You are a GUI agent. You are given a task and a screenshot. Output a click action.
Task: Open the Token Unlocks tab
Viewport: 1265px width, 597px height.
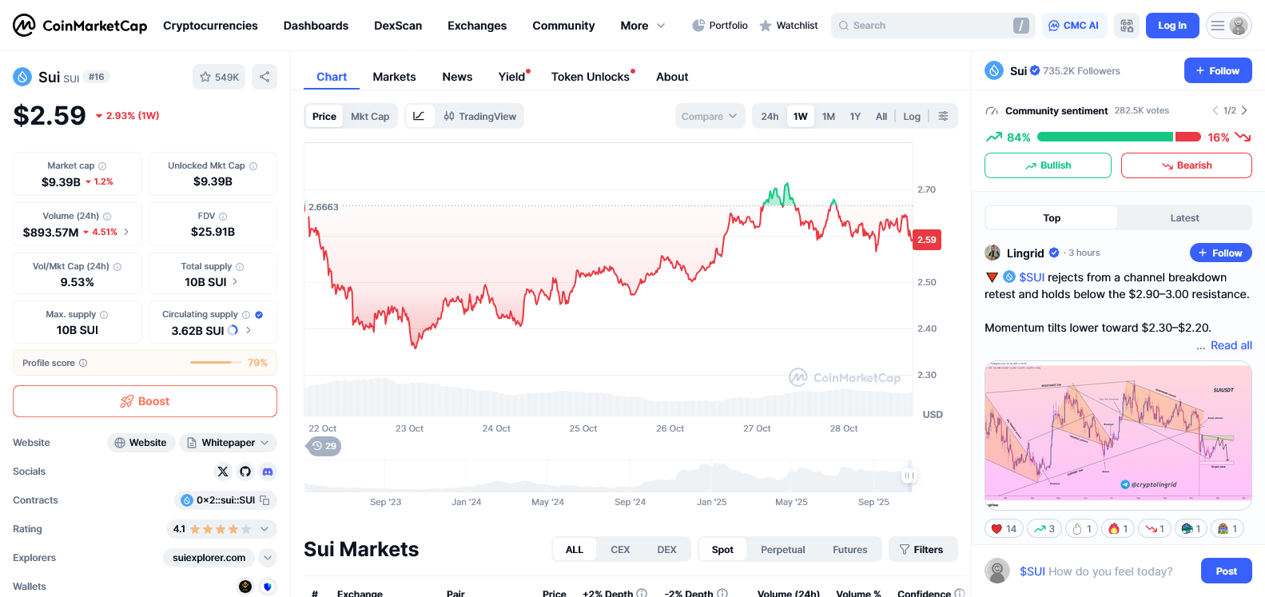[x=591, y=77]
